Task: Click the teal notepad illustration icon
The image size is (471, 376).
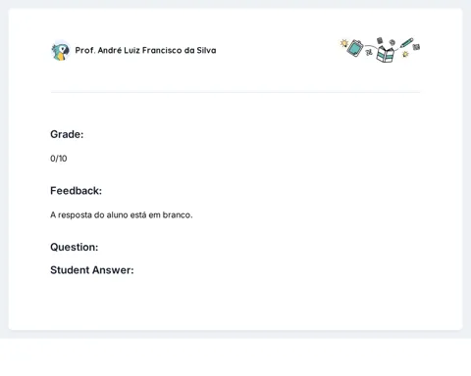Action: 355,48
